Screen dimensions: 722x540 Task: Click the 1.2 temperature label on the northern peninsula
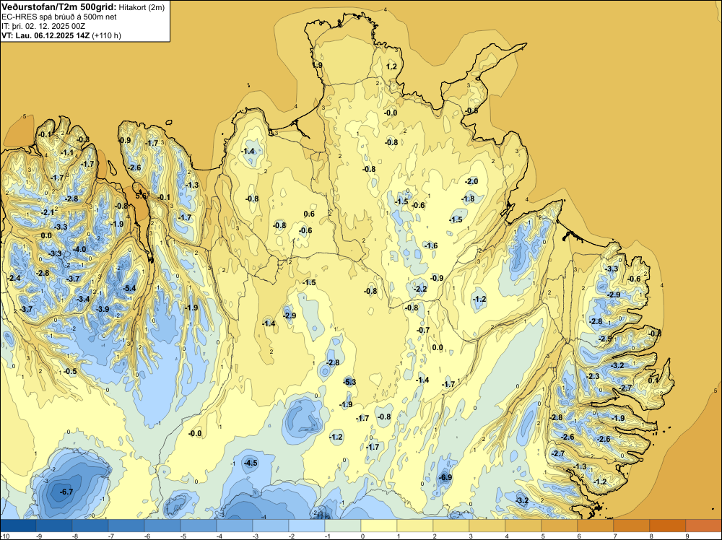tap(391, 66)
